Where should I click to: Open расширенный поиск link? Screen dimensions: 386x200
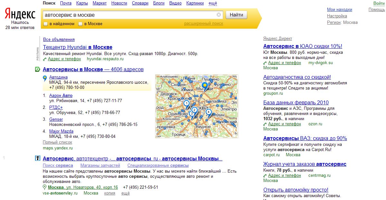click(203, 24)
